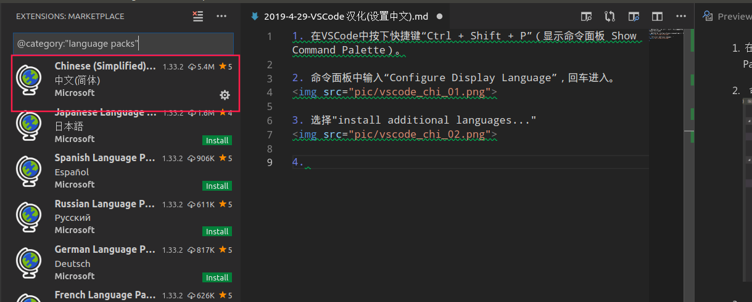Click EXTENSIONS: MARKETPLACE panel title
The image size is (752, 302).
[x=70, y=17]
